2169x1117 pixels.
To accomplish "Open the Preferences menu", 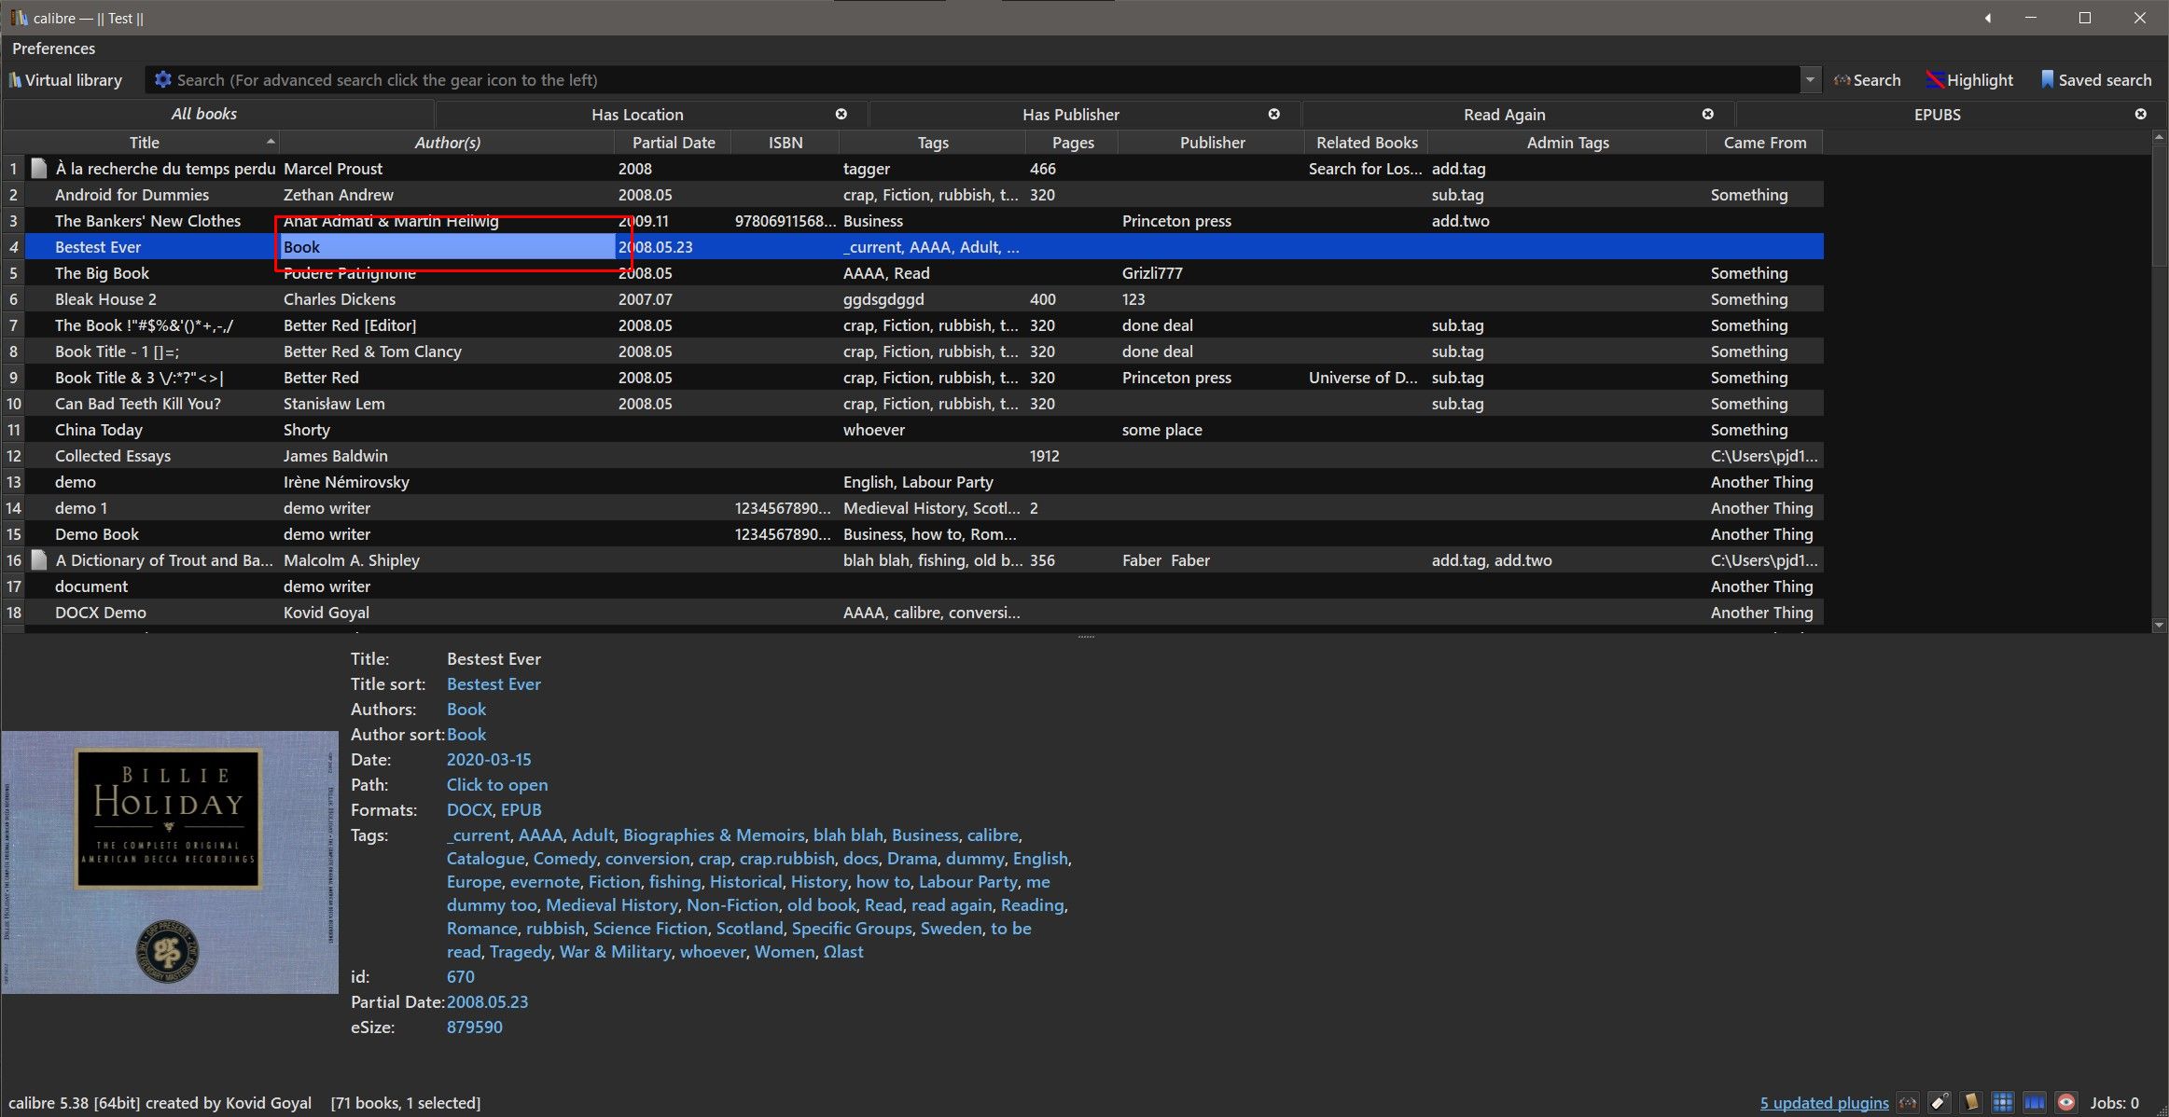I will point(53,48).
